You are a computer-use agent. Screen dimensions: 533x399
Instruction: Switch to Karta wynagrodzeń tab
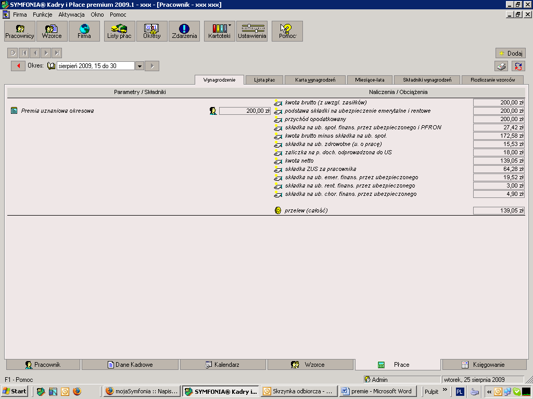click(x=315, y=80)
